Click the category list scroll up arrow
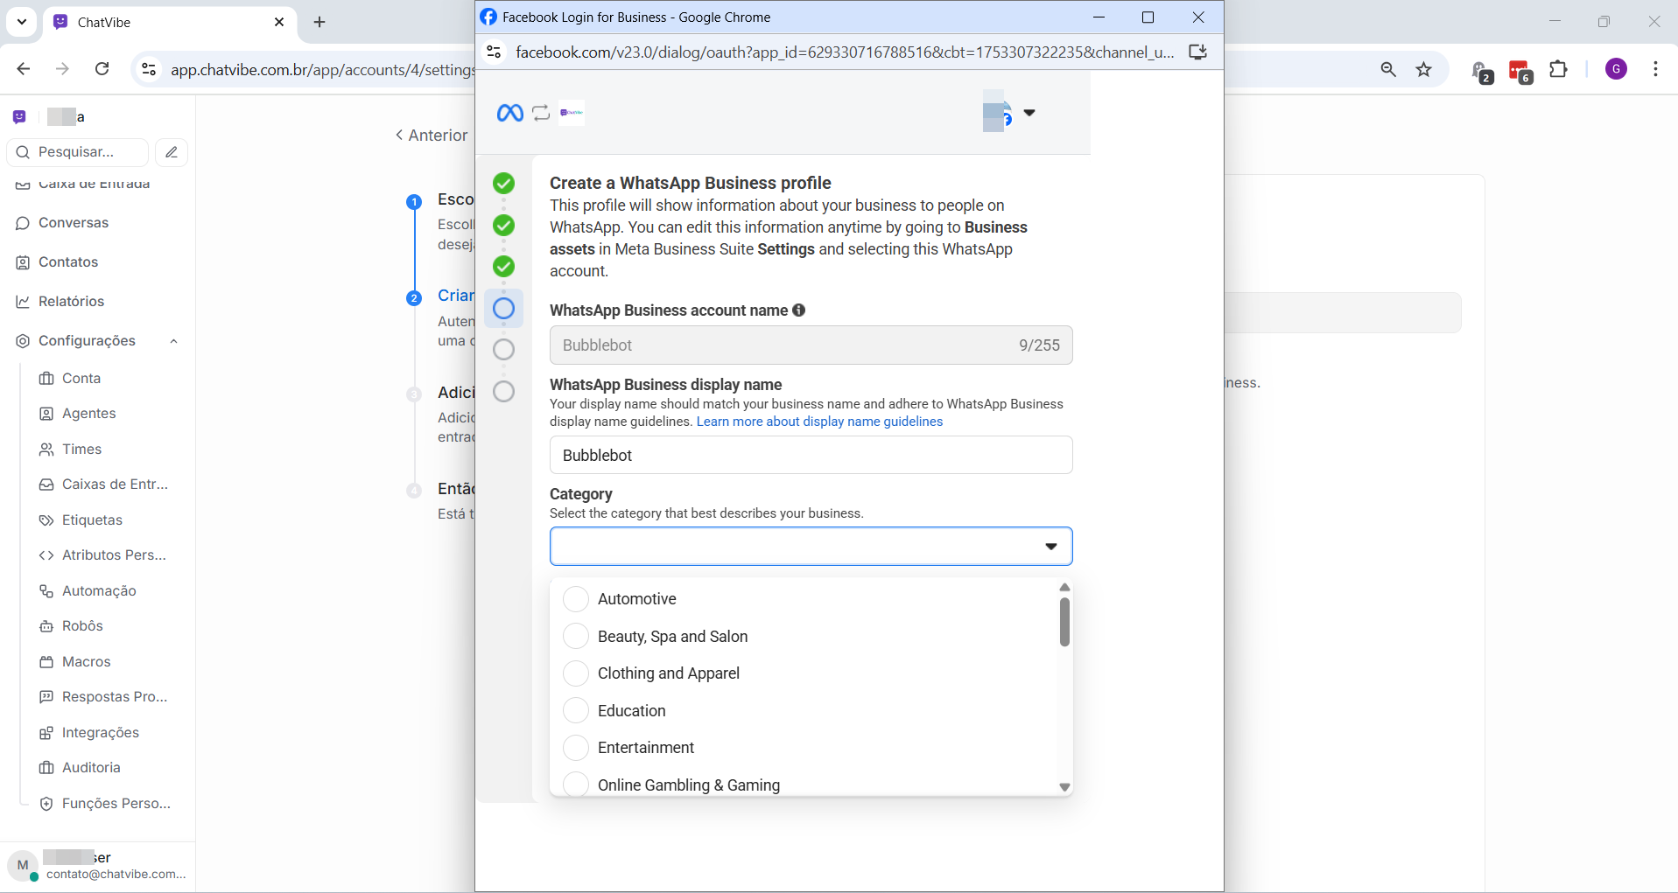 1064,588
